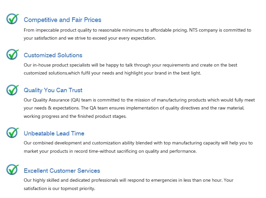Click the line 'working progress and the finished product stages'
Viewport: 266px width, 198px height.
point(75,116)
